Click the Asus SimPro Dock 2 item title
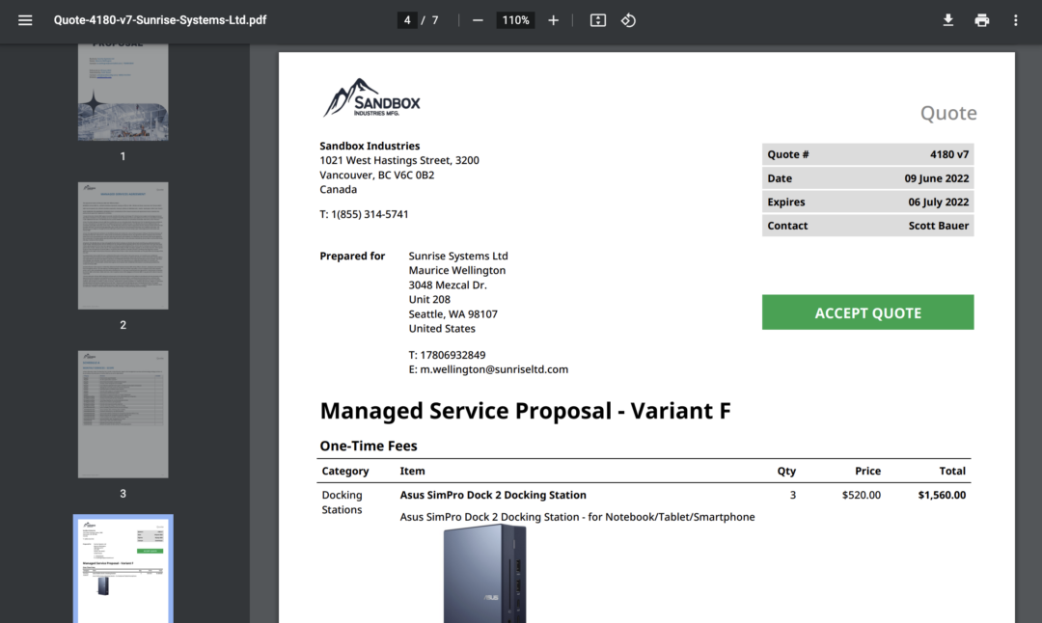1042x623 pixels. coord(493,495)
